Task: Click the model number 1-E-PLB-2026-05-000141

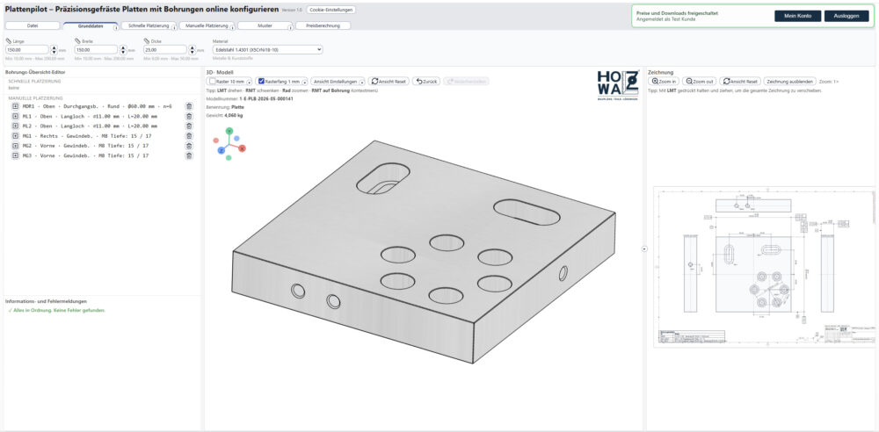Action: 266,98
